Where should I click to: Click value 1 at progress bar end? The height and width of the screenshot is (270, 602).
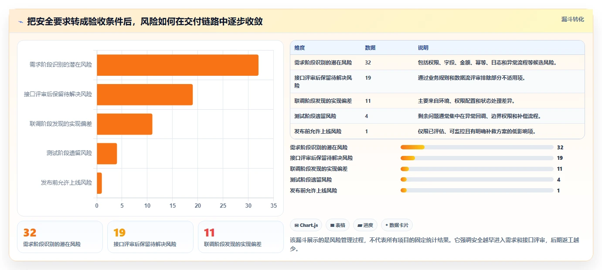click(x=558, y=190)
